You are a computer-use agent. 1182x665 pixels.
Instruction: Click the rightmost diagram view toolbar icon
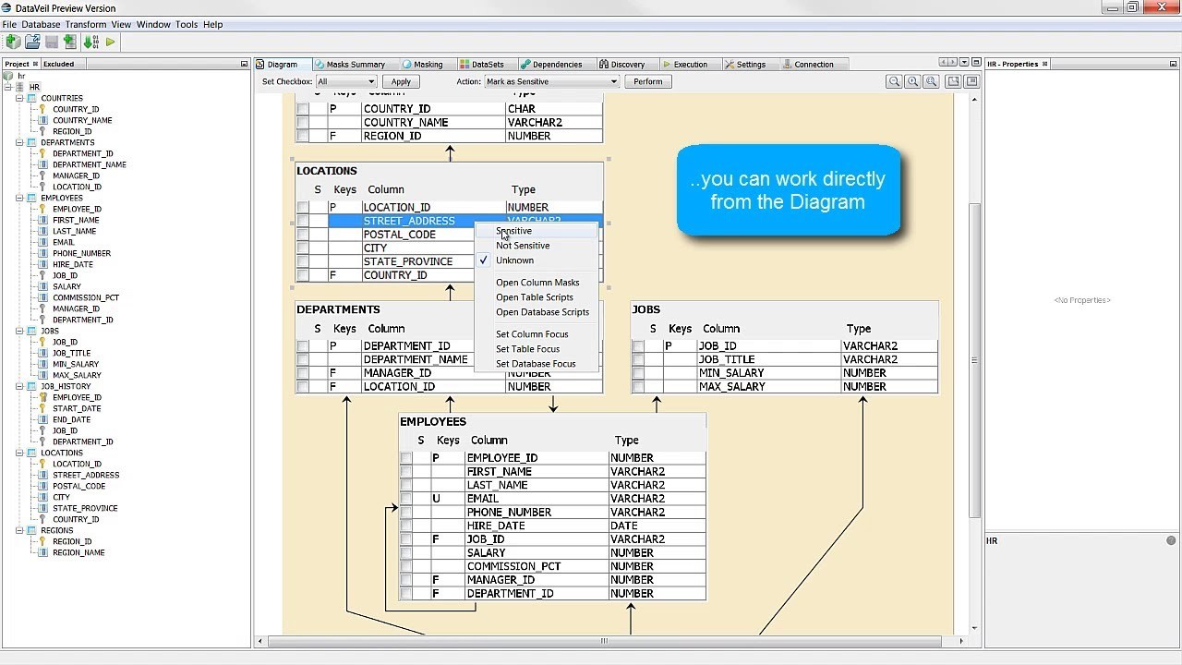[x=969, y=81]
